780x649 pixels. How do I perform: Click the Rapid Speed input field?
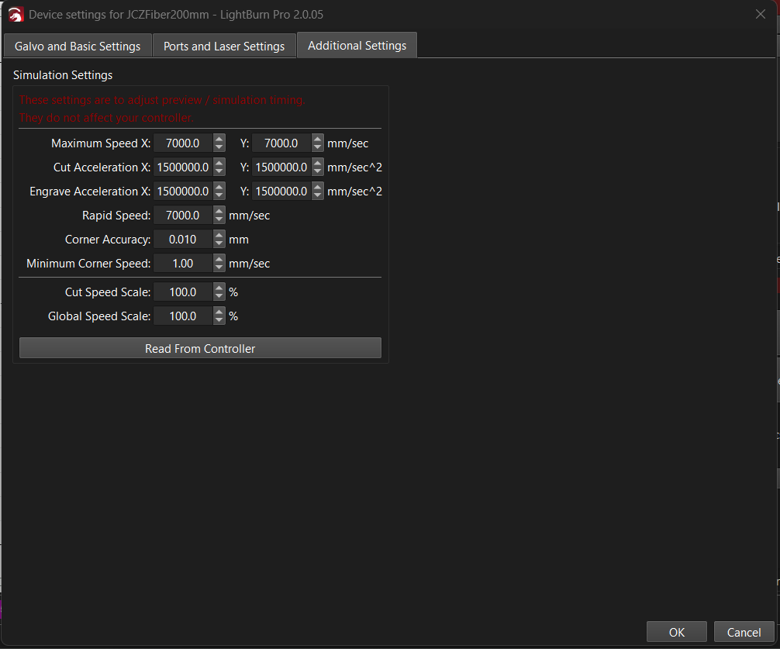point(182,216)
